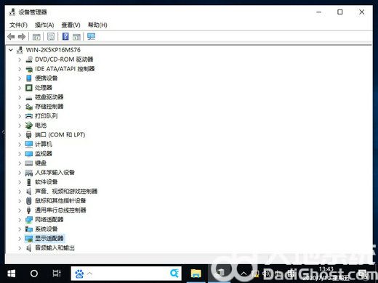The height and width of the screenshot is (283, 378).
Task: Select the WIN-2K5KP16MS76 computer name
Action: pos(53,50)
